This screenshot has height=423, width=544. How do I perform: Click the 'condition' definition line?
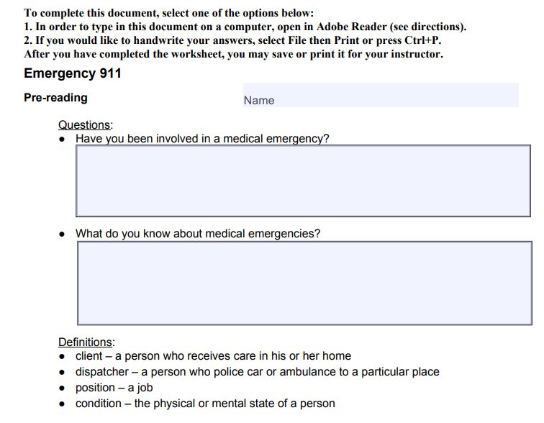pyautogui.click(x=205, y=404)
